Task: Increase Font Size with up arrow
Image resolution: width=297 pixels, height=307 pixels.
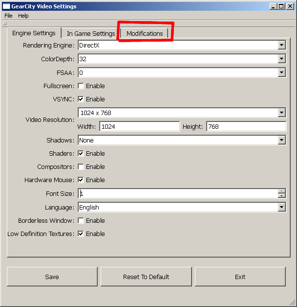Action: [281, 191]
